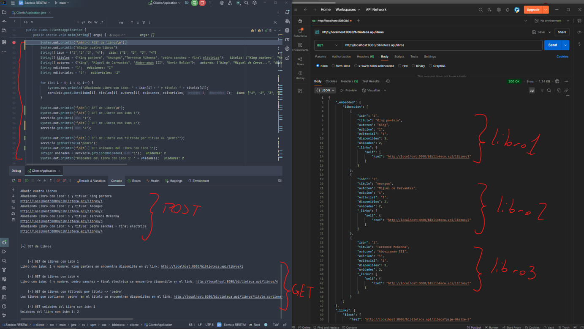Open ClienteApplication run configuration dropdown
The height and width of the screenshot is (329, 584).
point(165,3)
